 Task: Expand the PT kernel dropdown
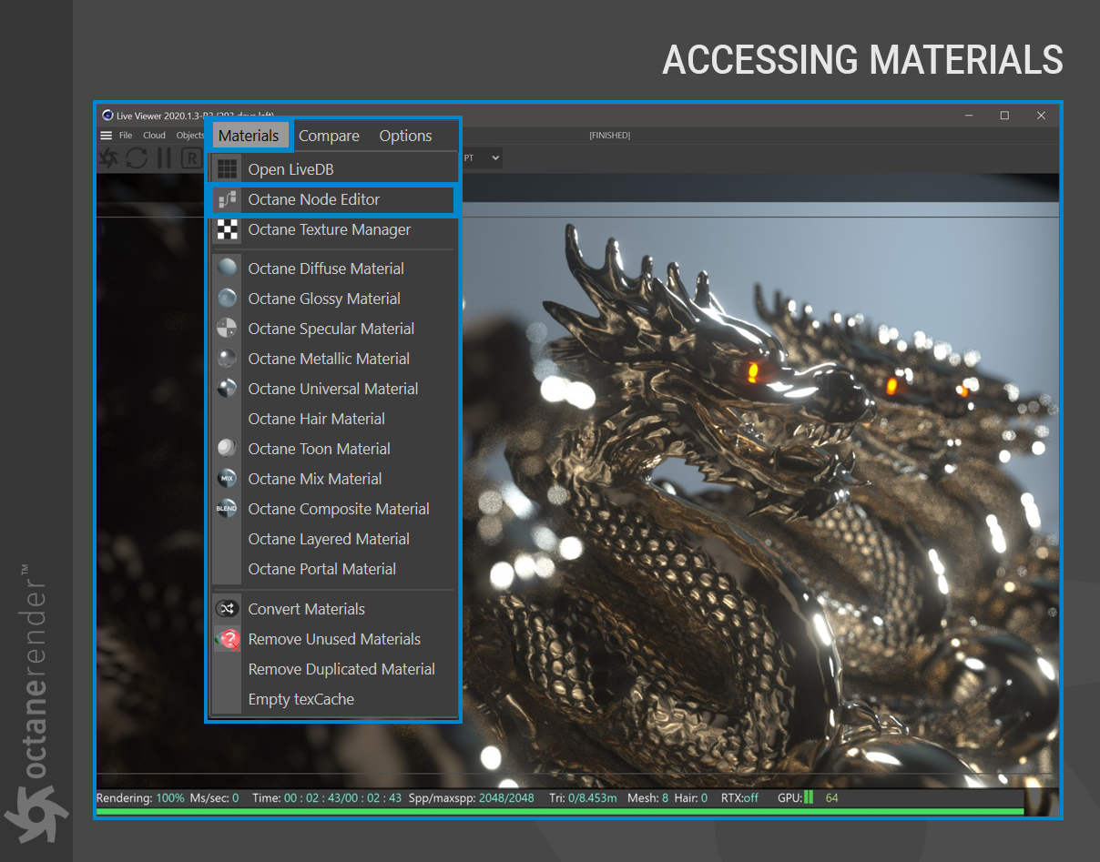pyautogui.click(x=494, y=158)
